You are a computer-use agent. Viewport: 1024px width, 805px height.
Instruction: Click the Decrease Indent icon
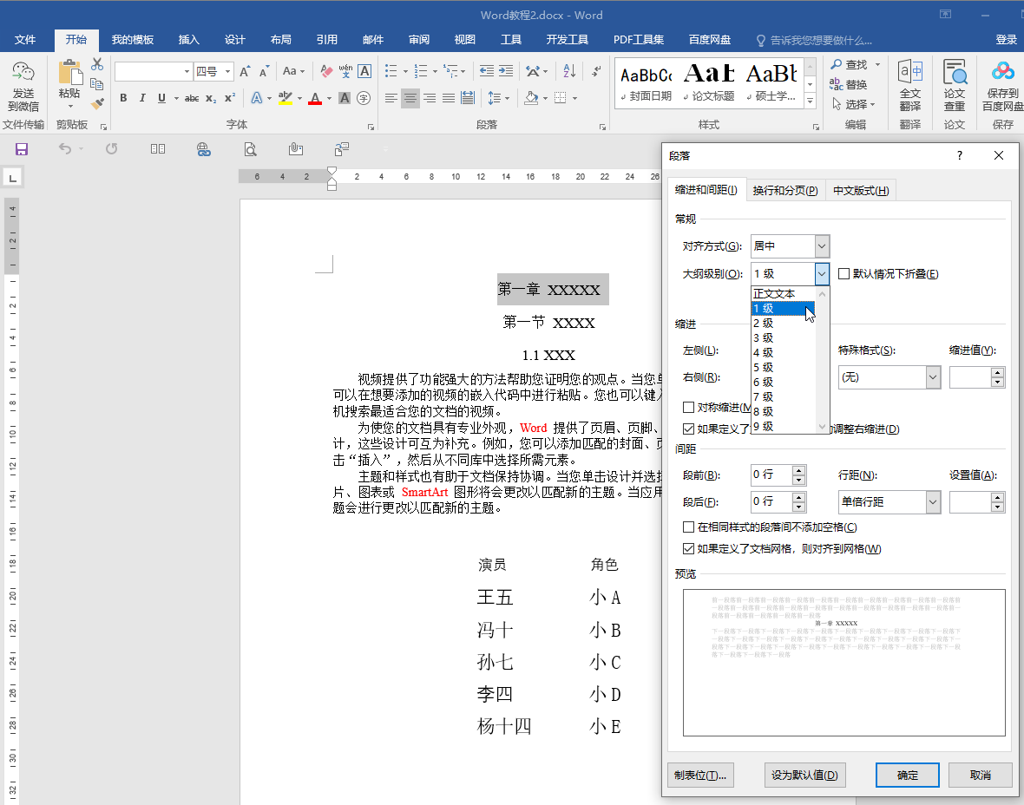click(x=487, y=70)
